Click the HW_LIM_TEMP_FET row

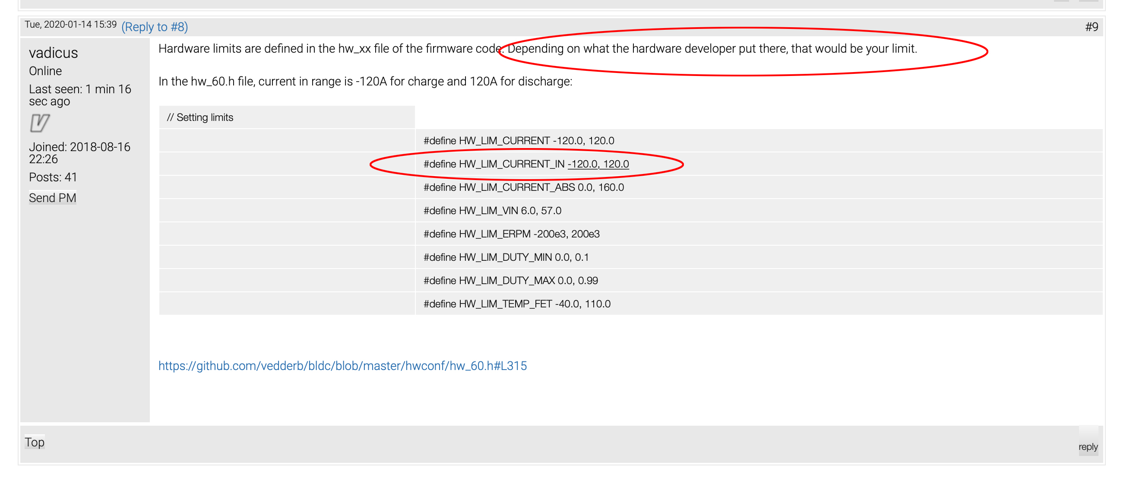click(x=517, y=304)
